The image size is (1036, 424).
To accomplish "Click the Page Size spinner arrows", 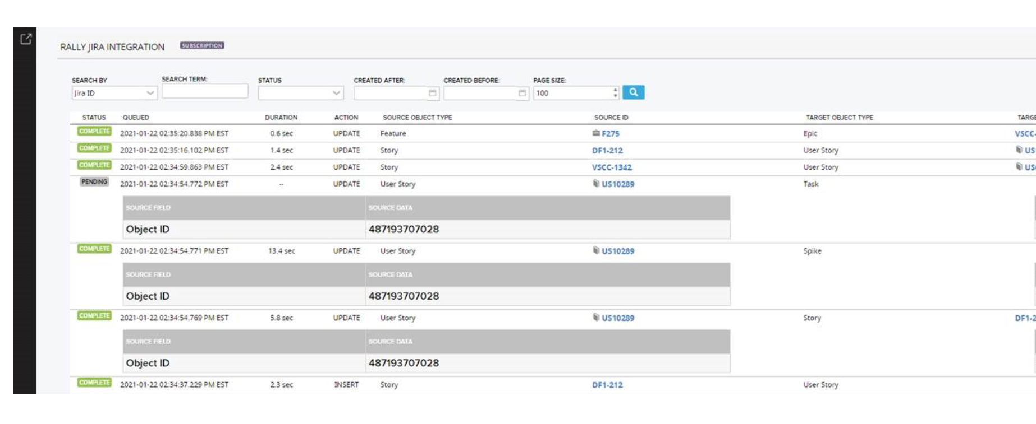I will [x=616, y=93].
